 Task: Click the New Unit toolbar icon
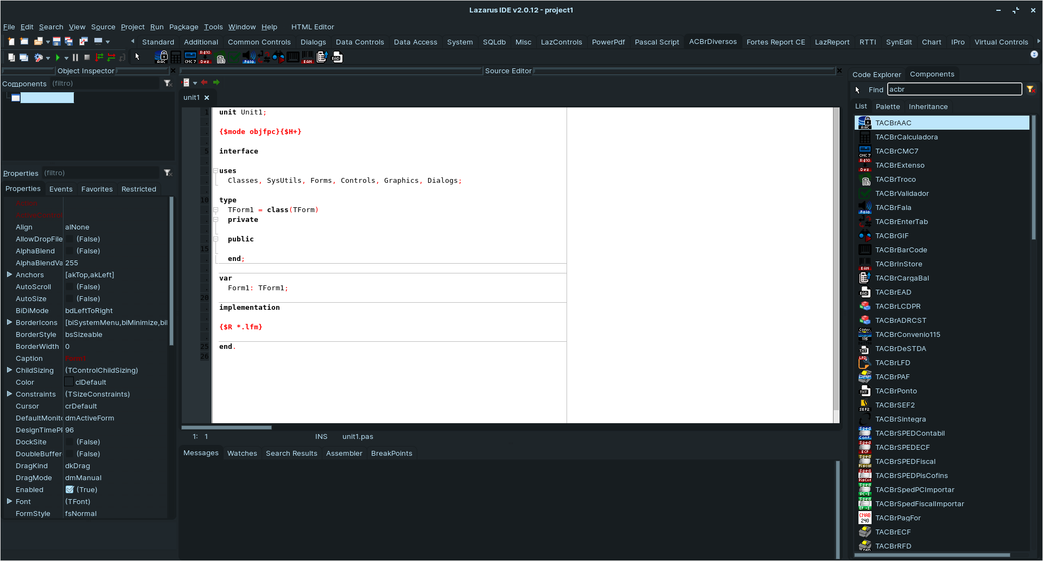(11, 41)
